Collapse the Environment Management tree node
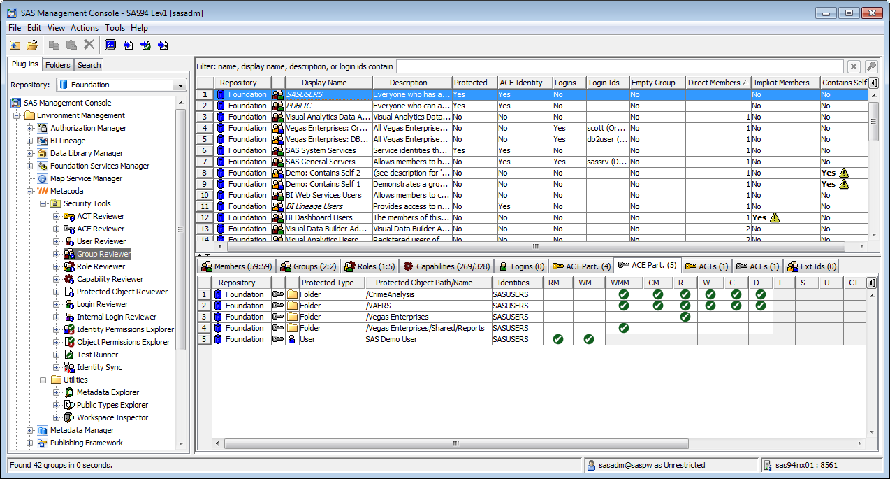The image size is (890, 479). [x=16, y=115]
